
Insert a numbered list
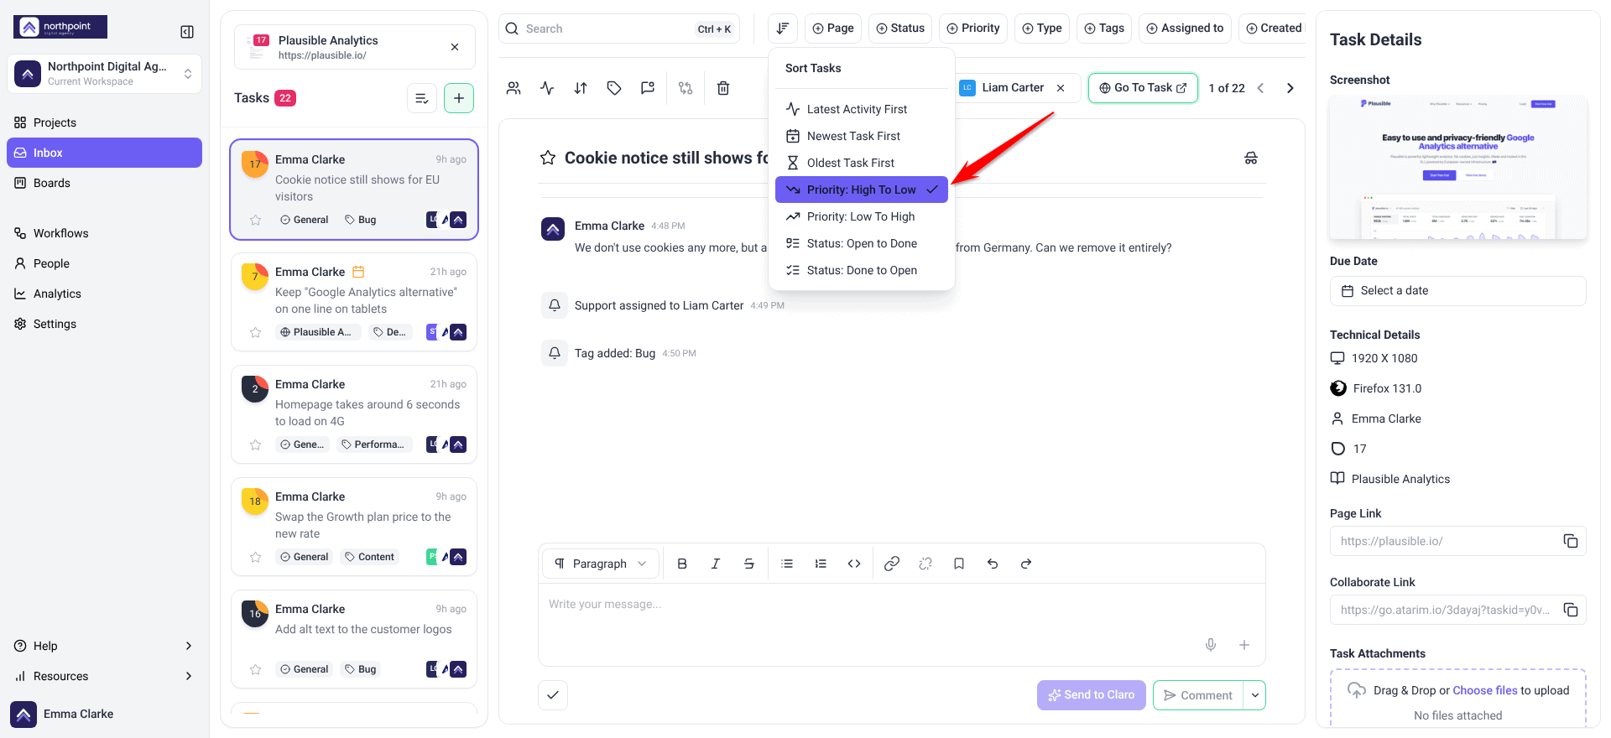pos(821,564)
